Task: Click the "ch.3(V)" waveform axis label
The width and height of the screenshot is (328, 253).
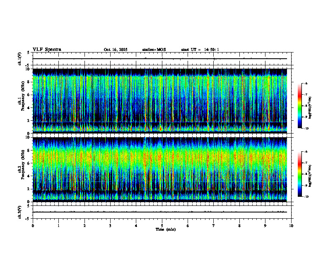Action: (20, 212)
